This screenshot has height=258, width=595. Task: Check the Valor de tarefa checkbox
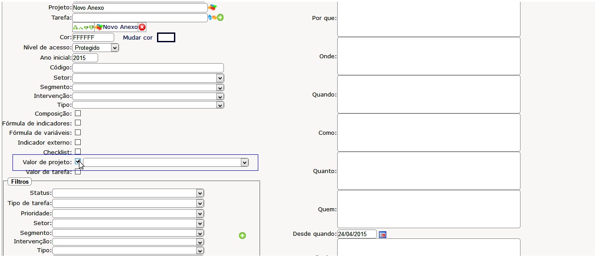click(78, 172)
